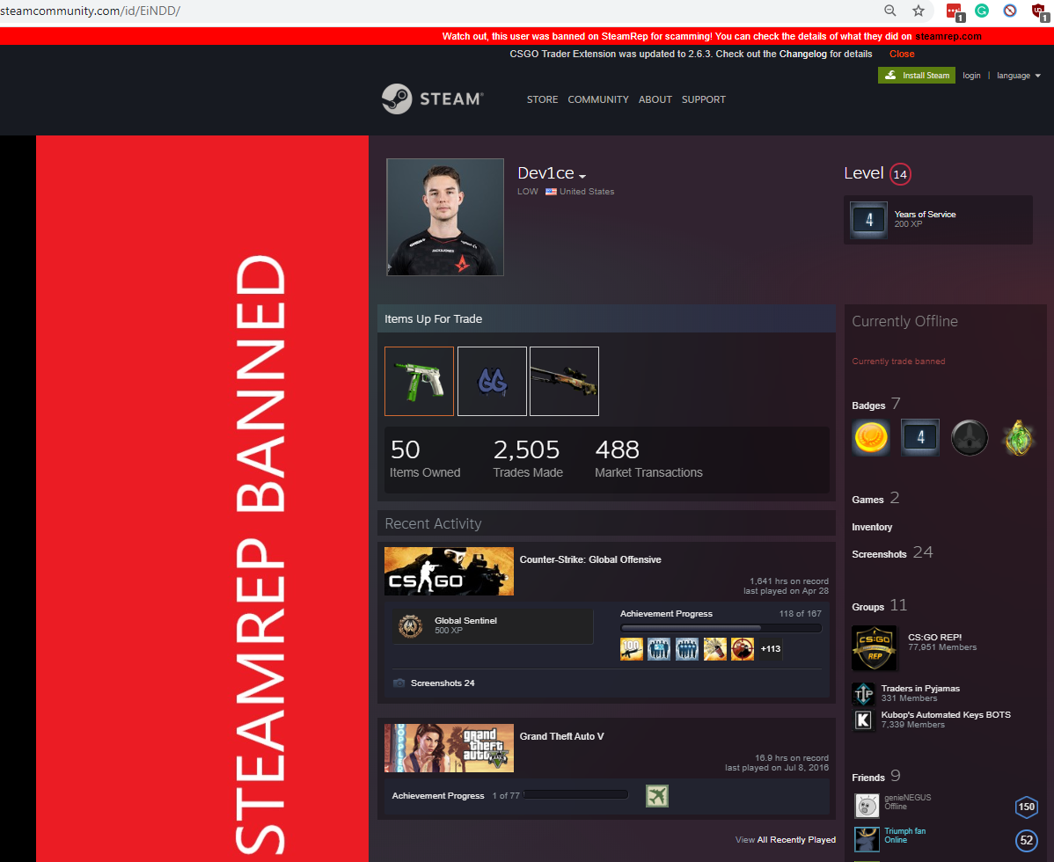Open the Inventory link
Image resolution: width=1054 pixels, height=862 pixels.
coord(872,527)
